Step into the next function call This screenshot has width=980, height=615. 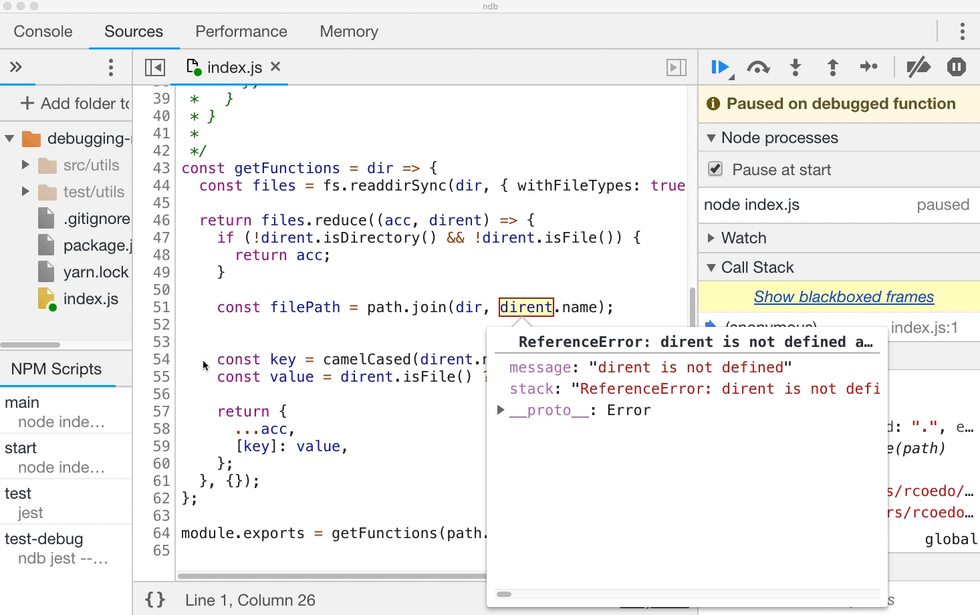[x=795, y=68]
